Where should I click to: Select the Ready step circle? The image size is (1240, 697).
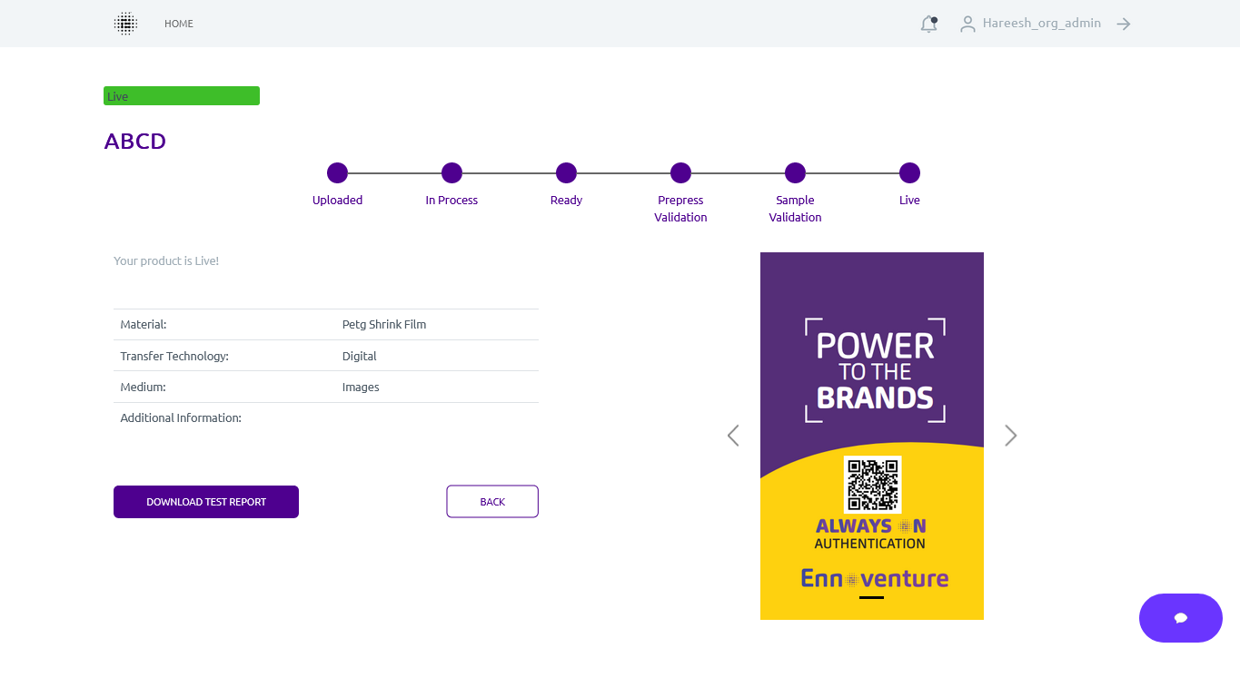click(566, 173)
